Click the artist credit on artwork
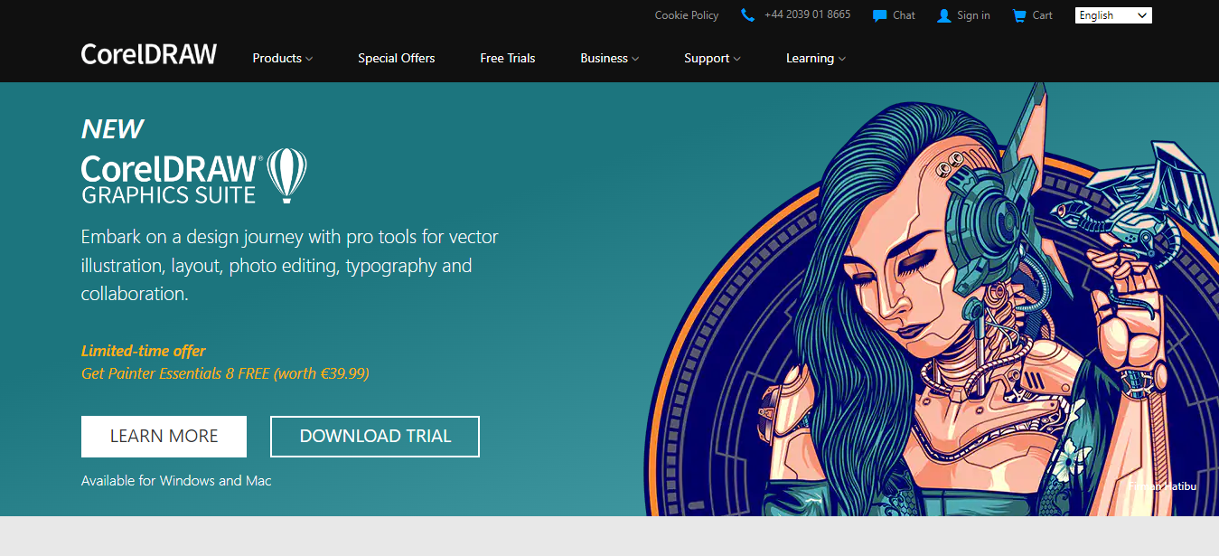This screenshot has width=1219, height=556. point(1162,486)
